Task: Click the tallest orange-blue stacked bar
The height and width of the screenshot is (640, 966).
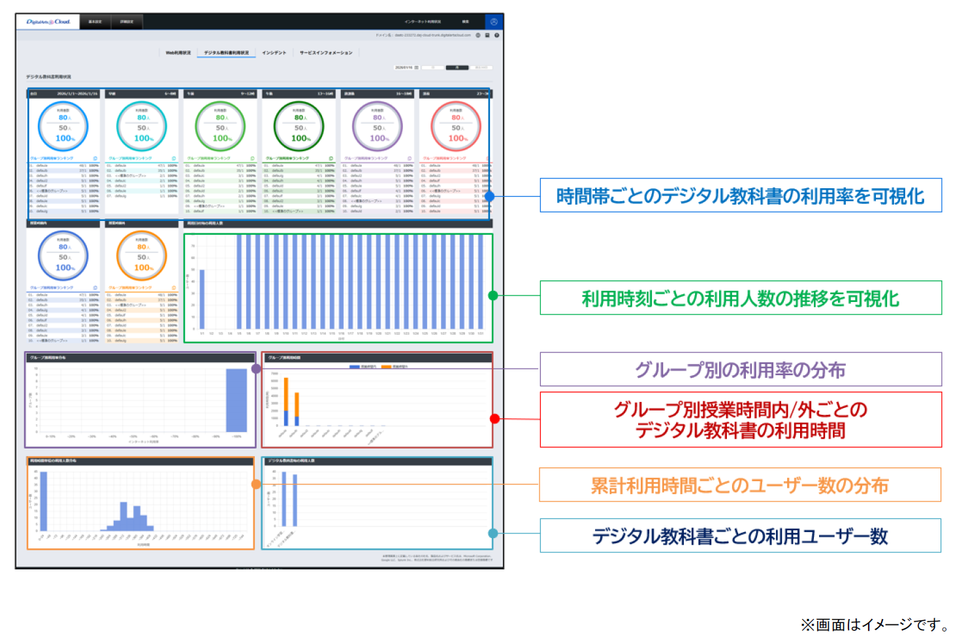Action: [x=285, y=401]
